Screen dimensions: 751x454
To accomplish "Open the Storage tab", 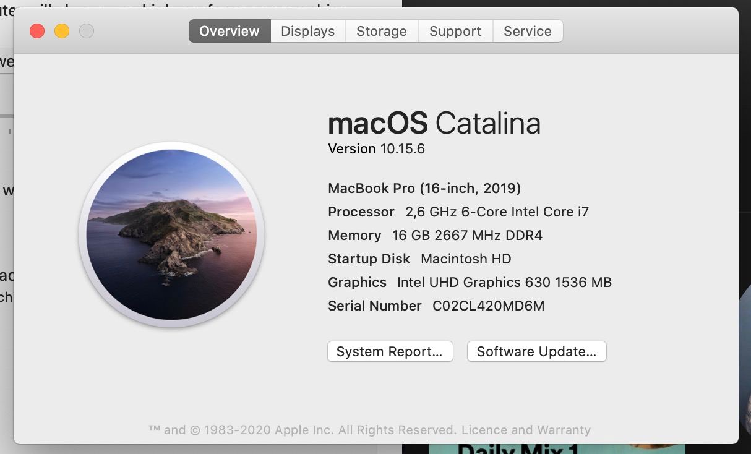I will [x=382, y=31].
